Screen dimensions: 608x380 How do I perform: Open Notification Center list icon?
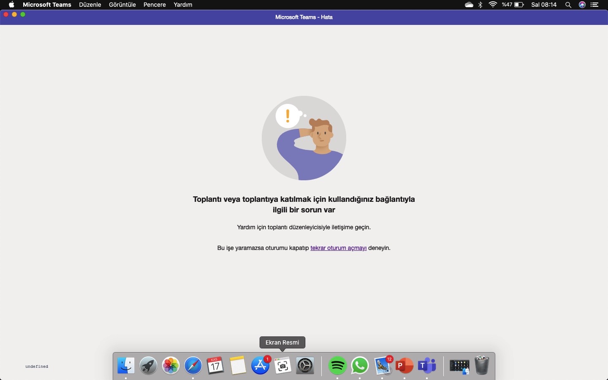tap(595, 5)
